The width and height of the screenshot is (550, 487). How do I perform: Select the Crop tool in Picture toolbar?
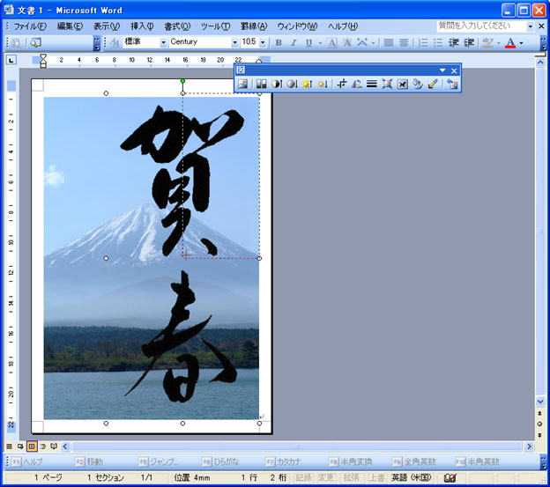coord(342,85)
